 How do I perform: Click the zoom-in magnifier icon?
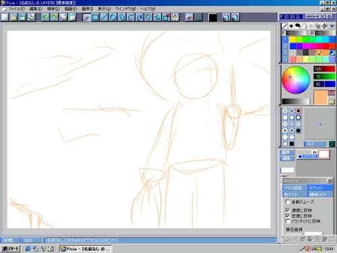point(226,18)
